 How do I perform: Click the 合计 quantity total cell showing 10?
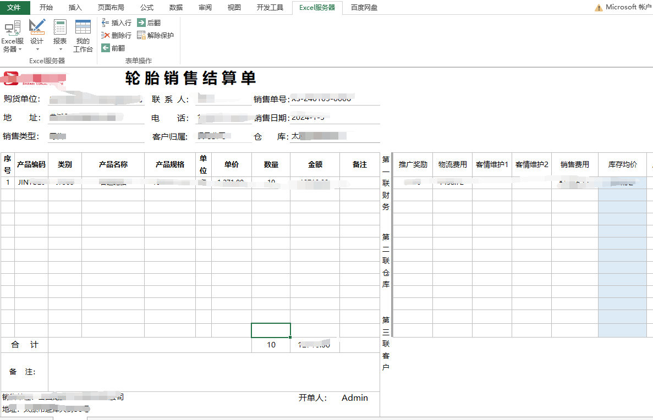tap(271, 345)
